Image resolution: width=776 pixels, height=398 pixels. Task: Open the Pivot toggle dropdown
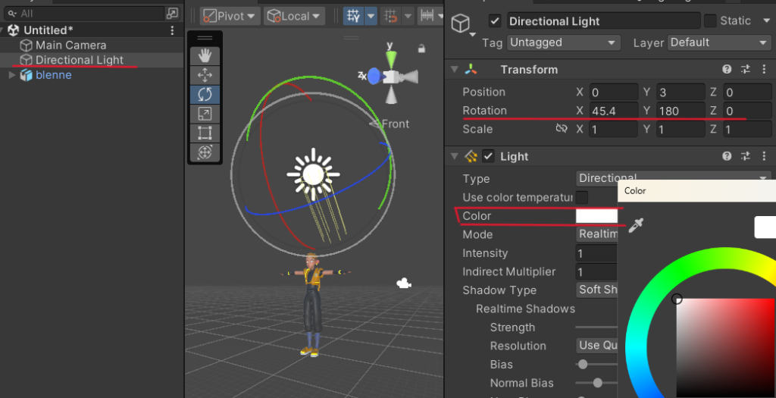tap(230, 16)
